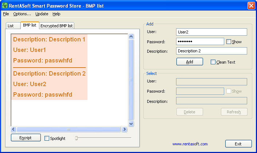Open the Help menu
The width and height of the screenshot is (257, 153).
pyautogui.click(x=56, y=14)
